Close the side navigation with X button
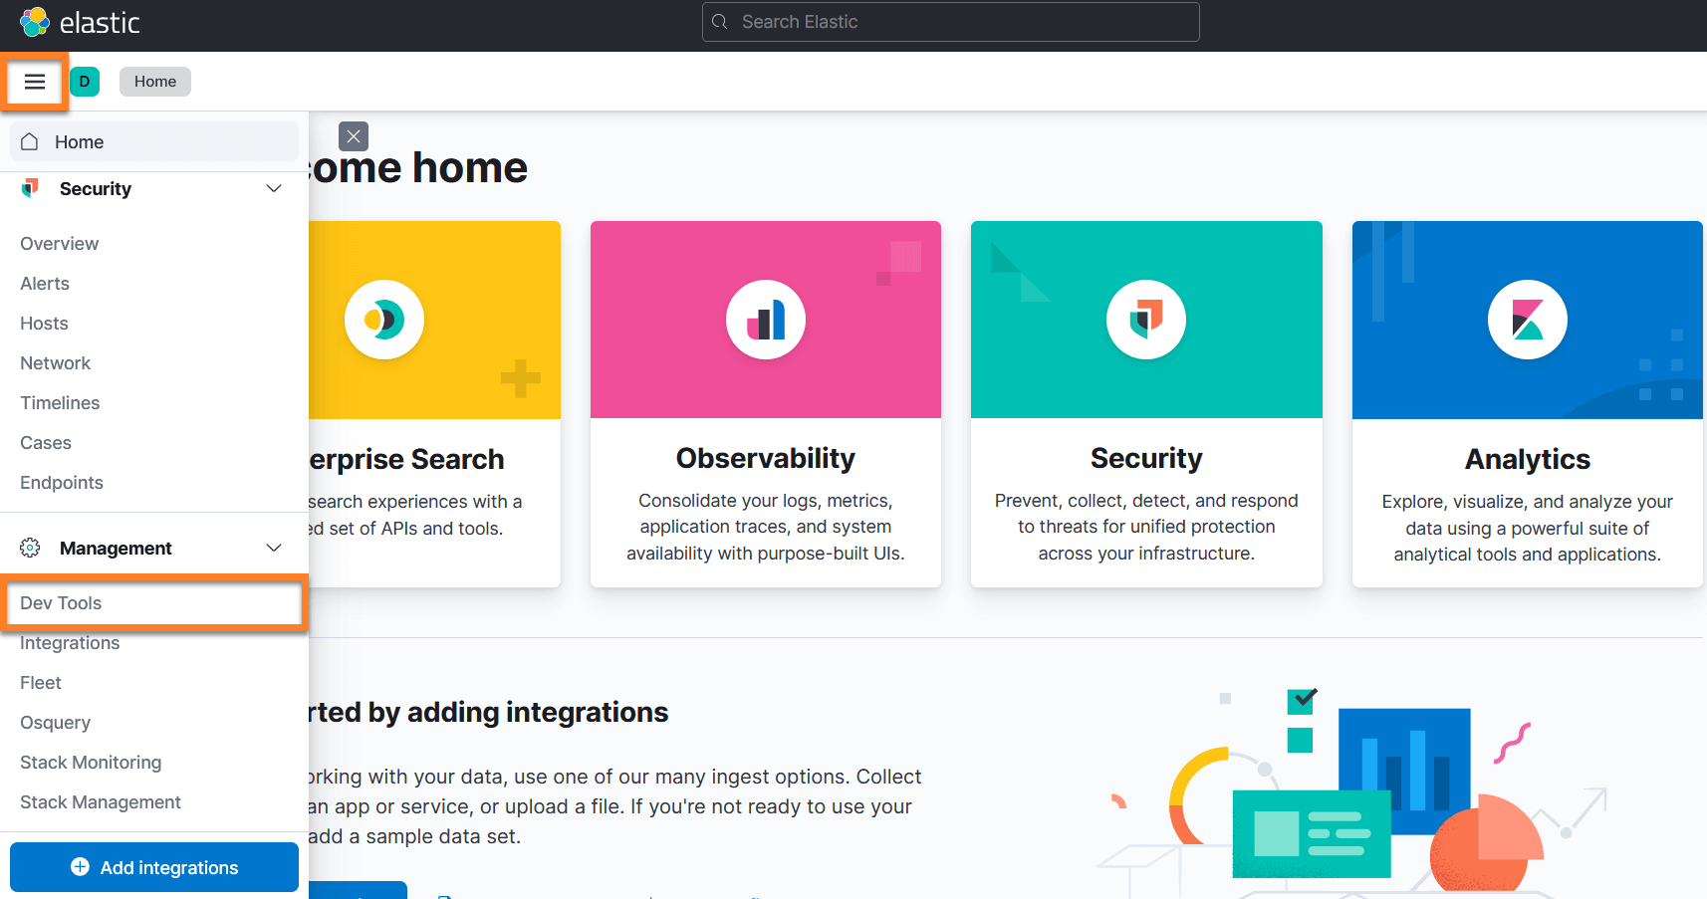The image size is (1707, 899). click(354, 136)
